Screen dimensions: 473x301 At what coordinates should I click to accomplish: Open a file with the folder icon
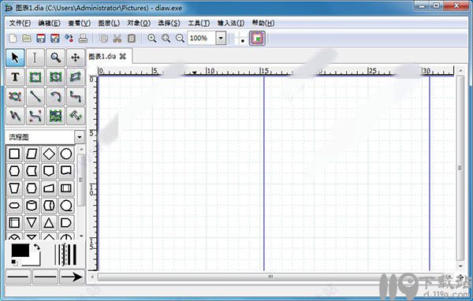tap(27, 39)
